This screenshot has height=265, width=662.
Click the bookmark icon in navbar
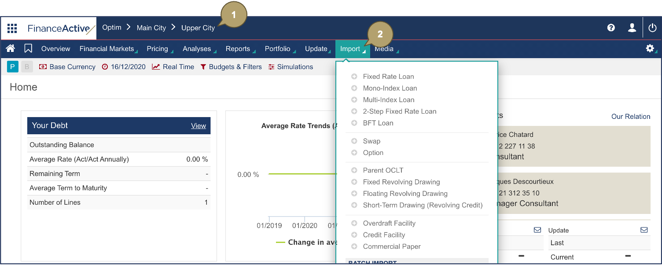click(28, 48)
